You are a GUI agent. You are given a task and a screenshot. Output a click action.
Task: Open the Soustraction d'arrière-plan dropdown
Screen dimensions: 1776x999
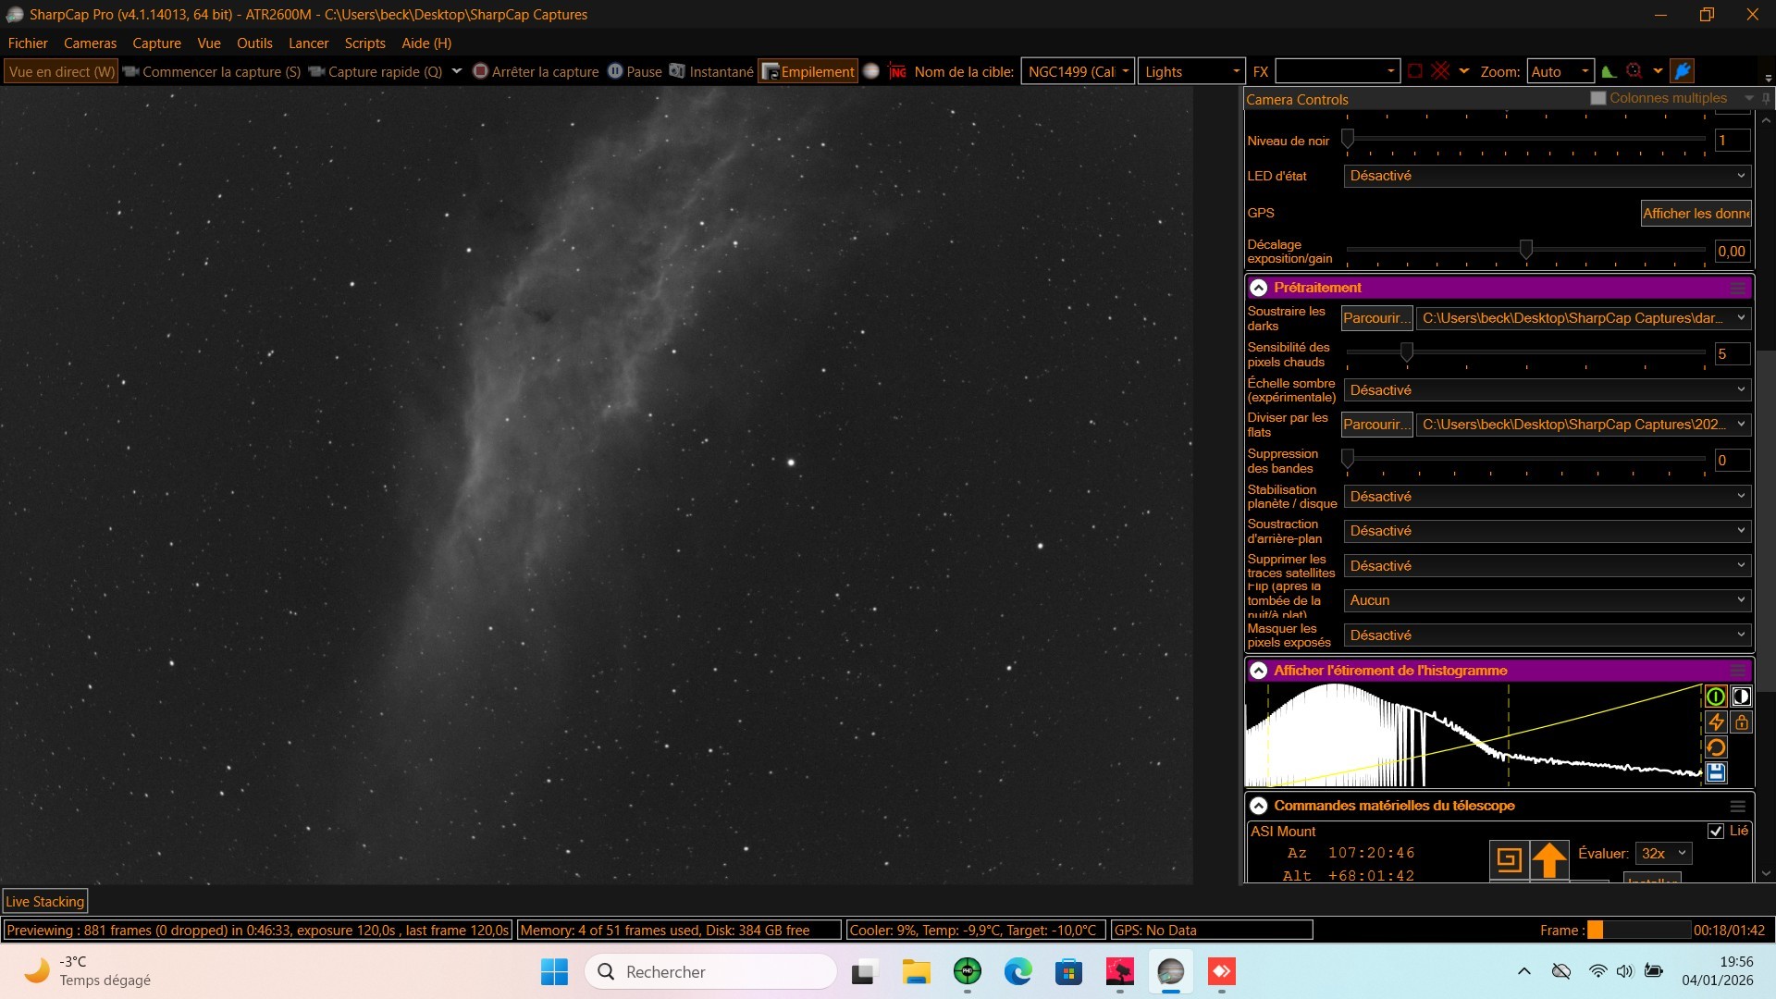1548,531
